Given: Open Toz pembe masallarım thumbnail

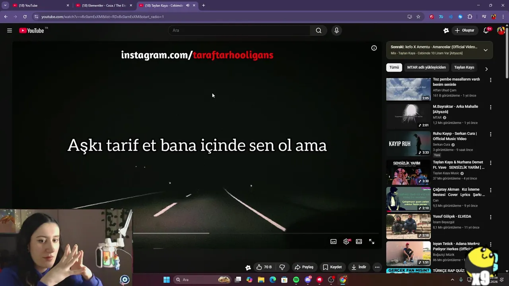Looking at the screenshot, I should pos(408,89).
